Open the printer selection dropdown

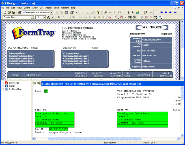coord(51,12)
